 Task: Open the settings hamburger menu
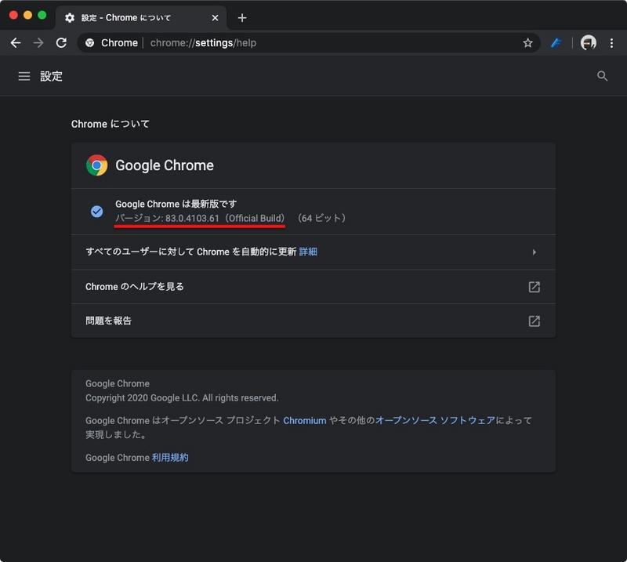click(24, 76)
